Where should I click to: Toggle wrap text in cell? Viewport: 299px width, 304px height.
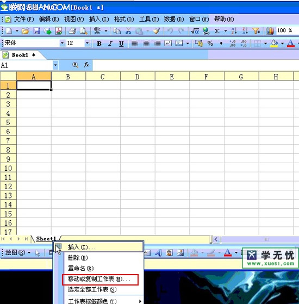(x=168, y=44)
